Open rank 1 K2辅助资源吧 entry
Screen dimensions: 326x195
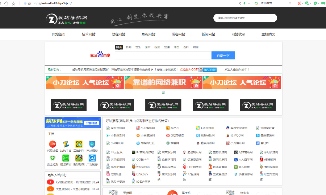point(73,182)
